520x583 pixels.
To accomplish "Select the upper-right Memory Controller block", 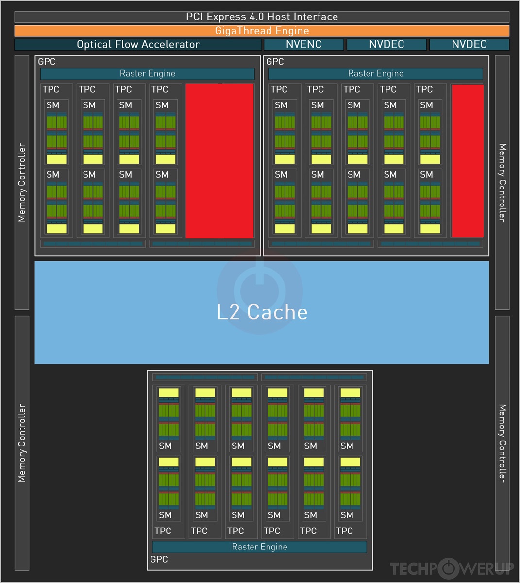I will pos(502,183).
